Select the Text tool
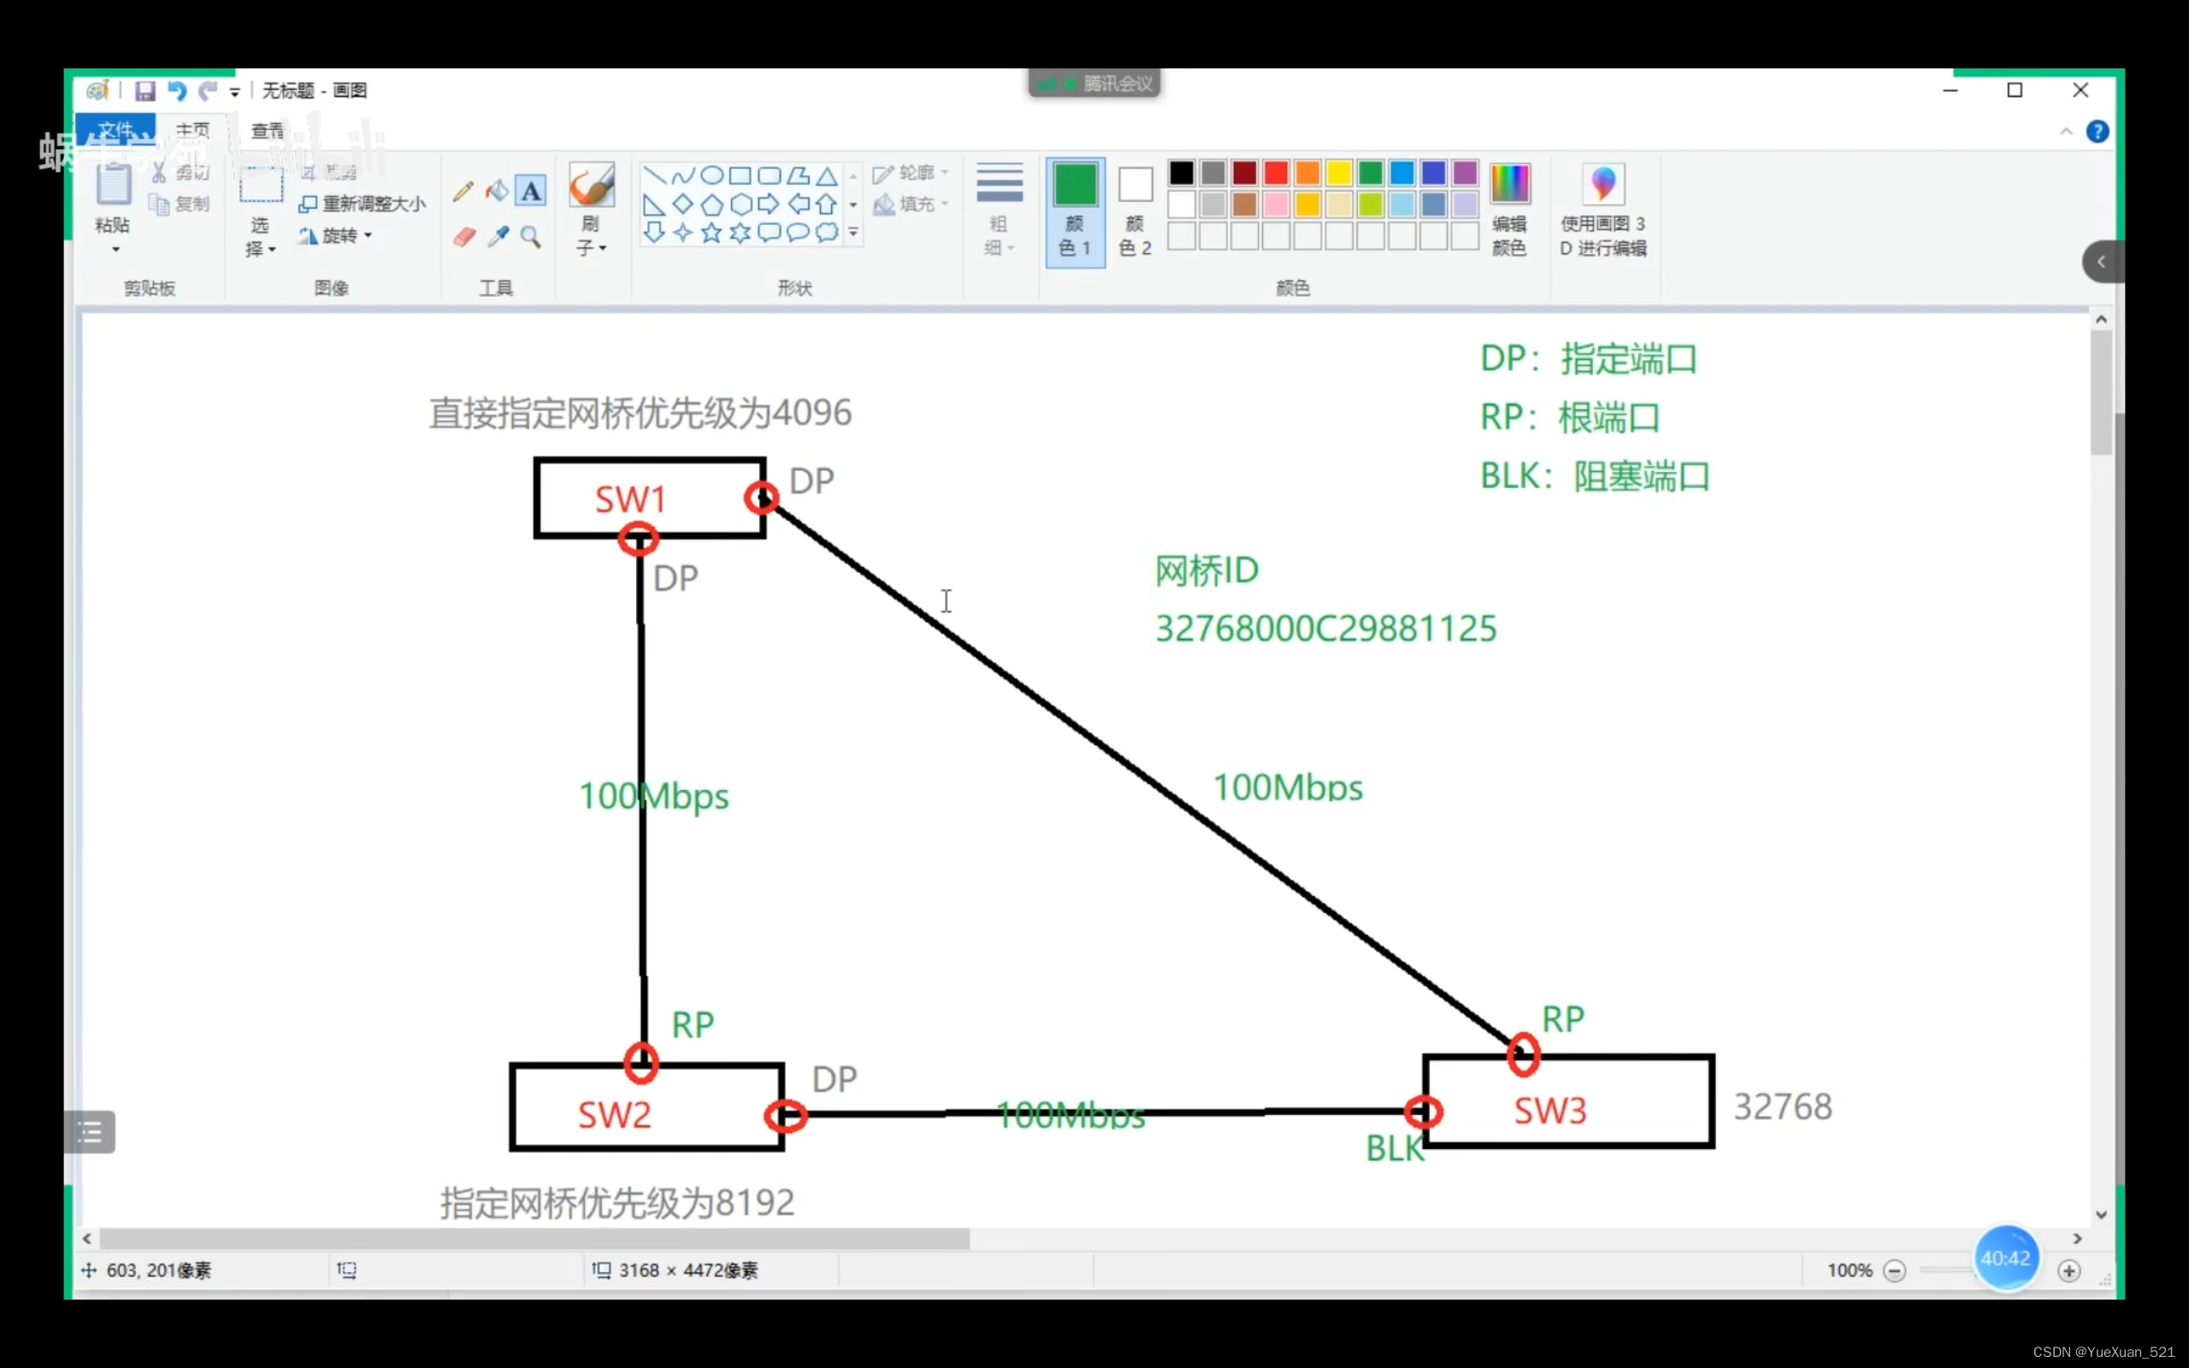The height and width of the screenshot is (1368, 2189). tap(531, 191)
